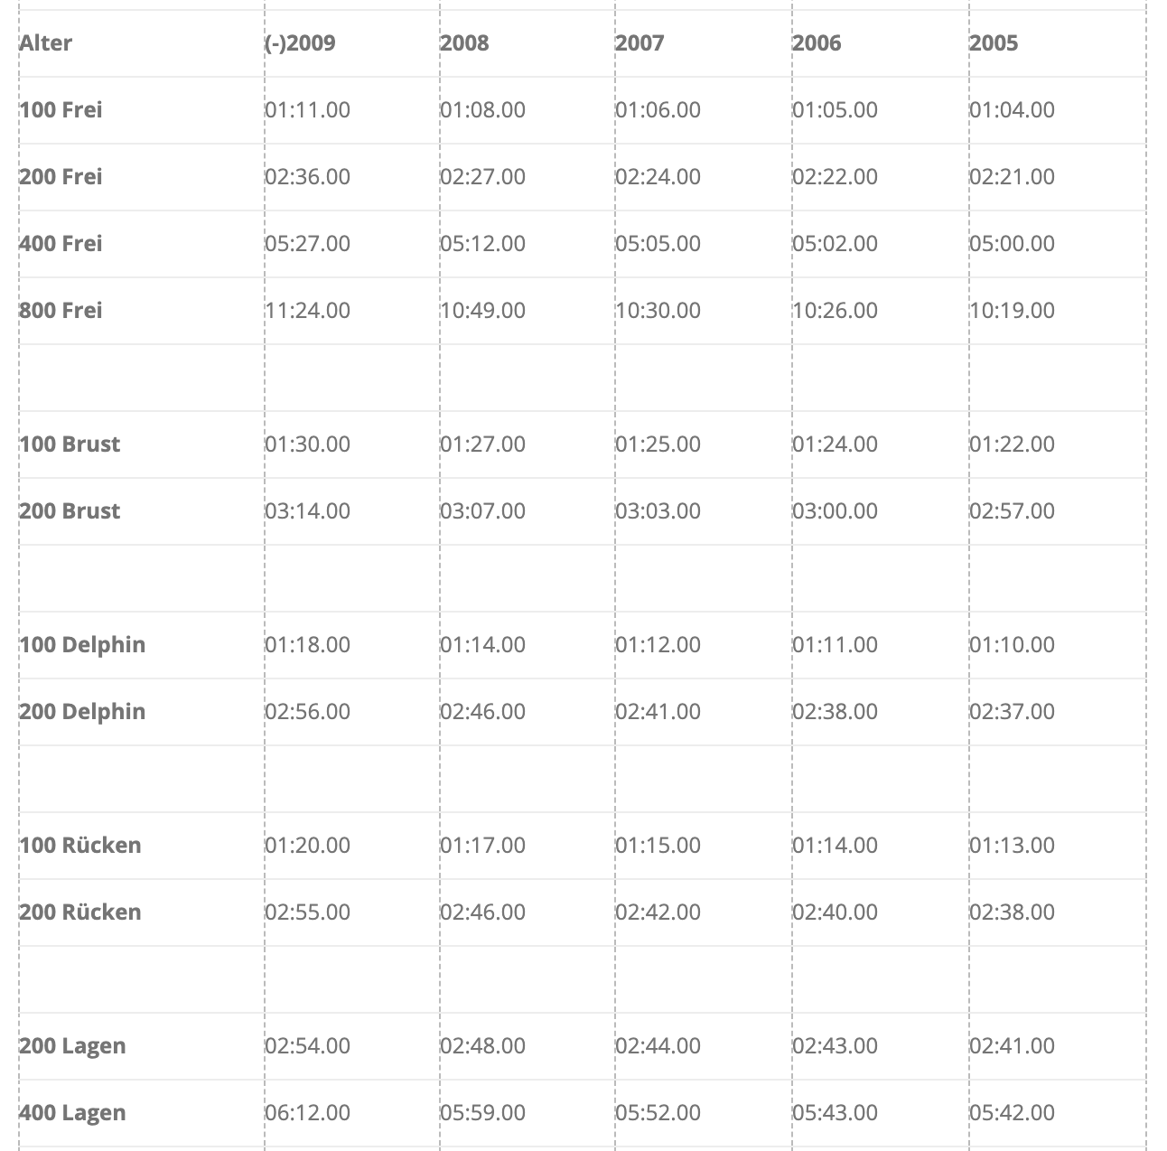Click the 01:13.00 time for 100 Rücken

coord(1012,846)
